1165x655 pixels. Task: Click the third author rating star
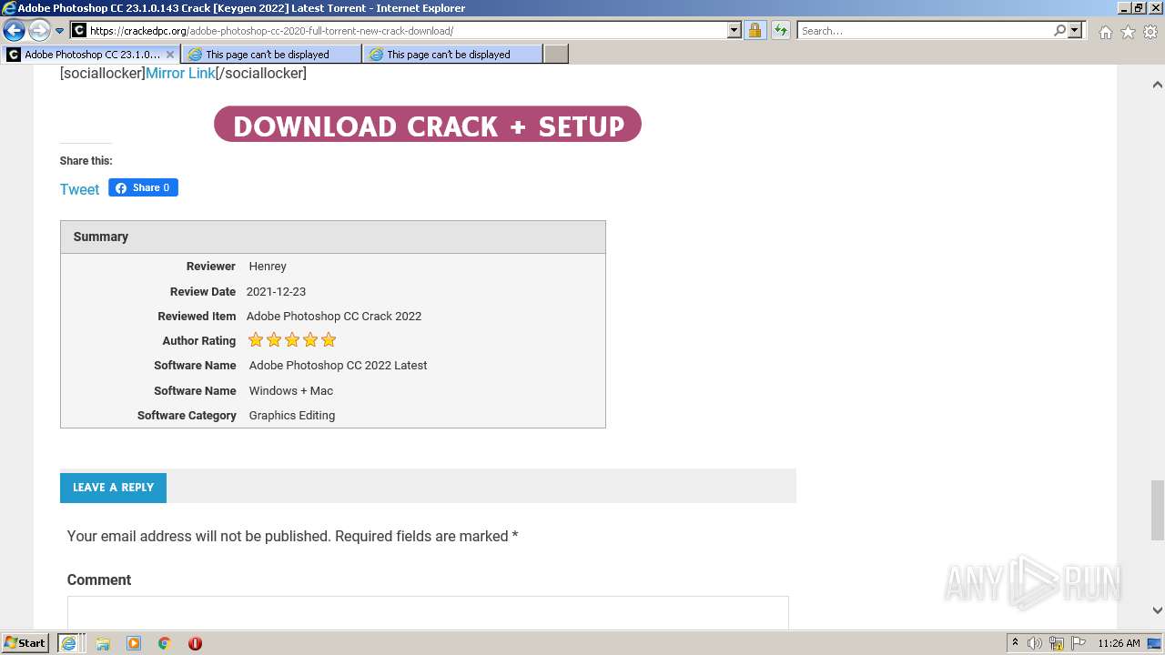click(x=292, y=340)
